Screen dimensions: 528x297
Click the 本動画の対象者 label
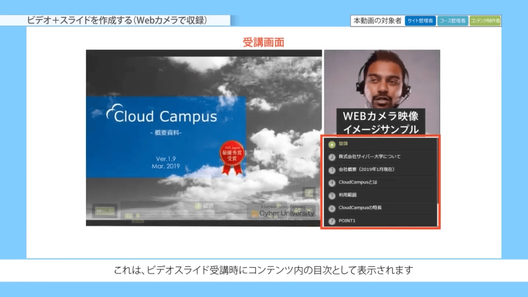point(378,21)
